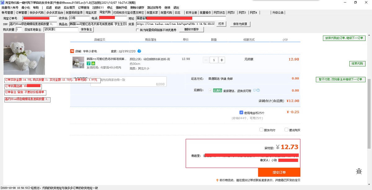Click the 添加本地备注 input field

pos(61,29)
